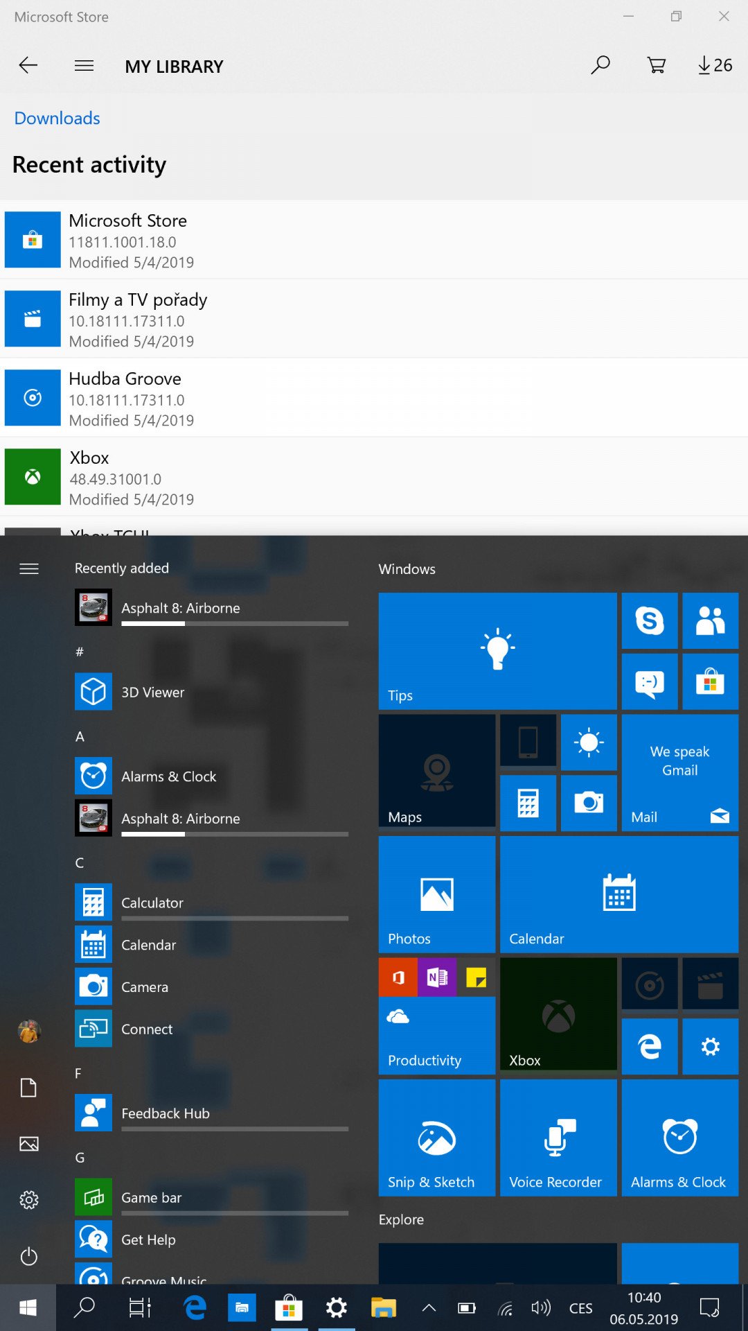Open the shopping cart

656,65
